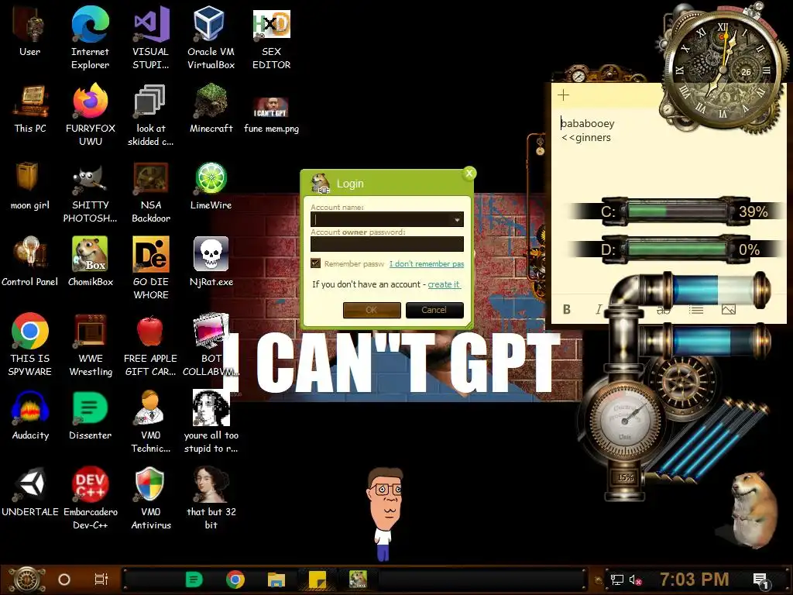Click the C: drive usage bar
Screen dimensions: 793x595
click(x=677, y=211)
